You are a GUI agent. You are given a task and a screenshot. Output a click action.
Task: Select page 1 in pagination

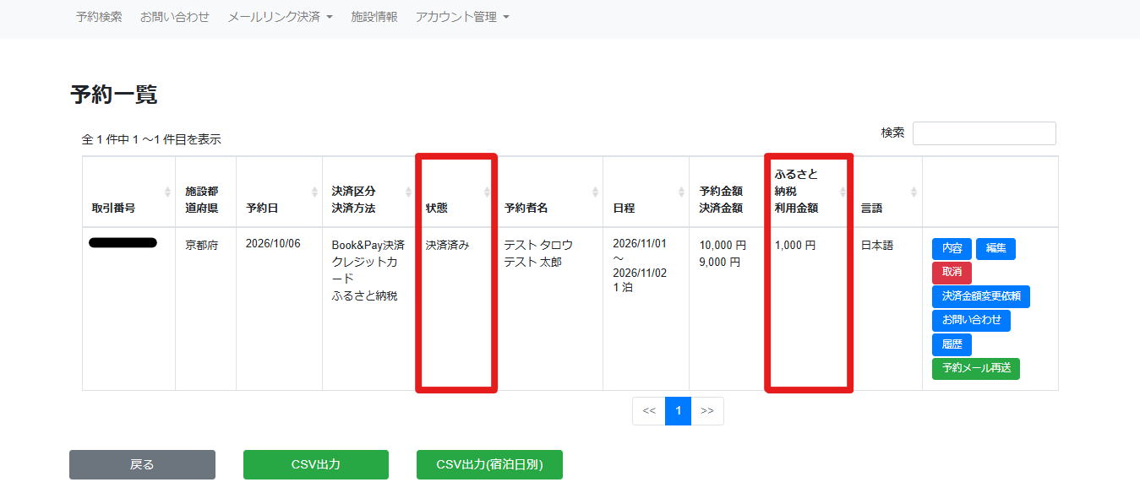click(x=678, y=410)
